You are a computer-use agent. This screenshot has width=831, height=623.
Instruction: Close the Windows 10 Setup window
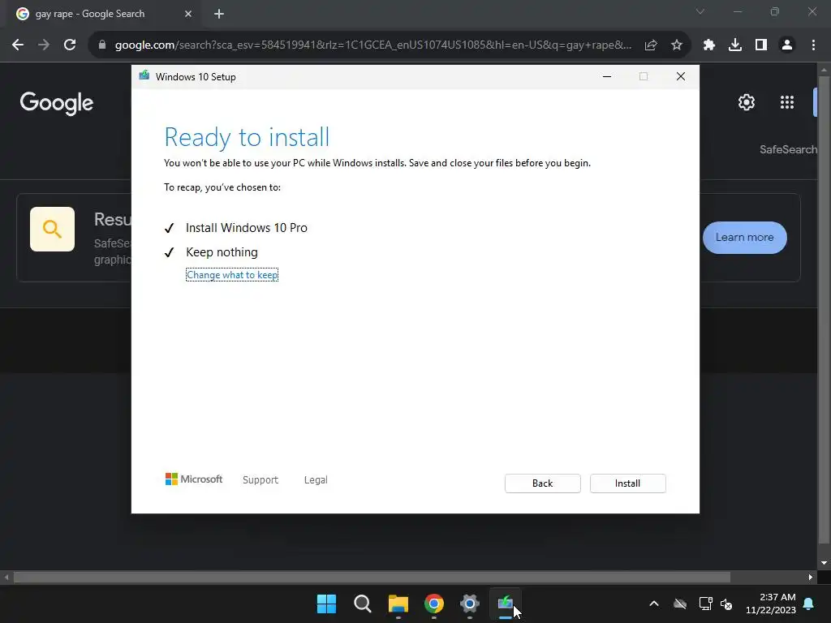coord(681,77)
